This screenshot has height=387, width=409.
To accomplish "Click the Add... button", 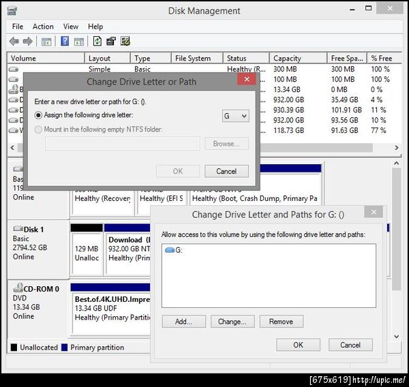I will (x=183, y=322).
